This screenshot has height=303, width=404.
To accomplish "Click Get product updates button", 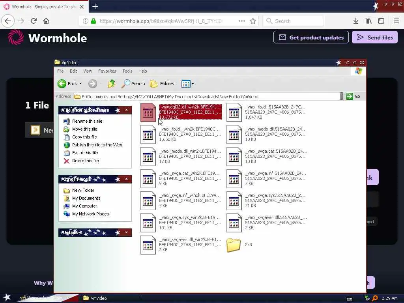I will (311, 37).
